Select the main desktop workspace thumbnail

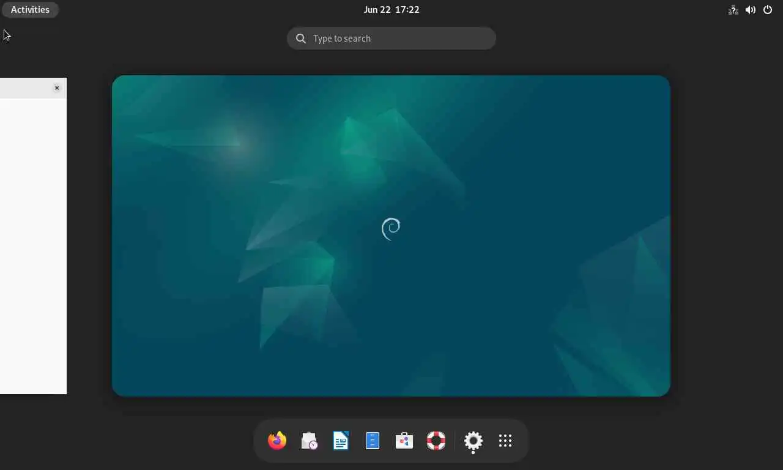[x=391, y=236]
